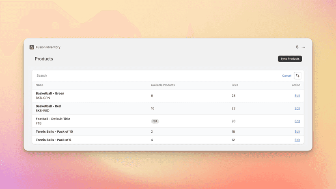Edit the Basketball - Green product
336x189 pixels.
coord(297,96)
